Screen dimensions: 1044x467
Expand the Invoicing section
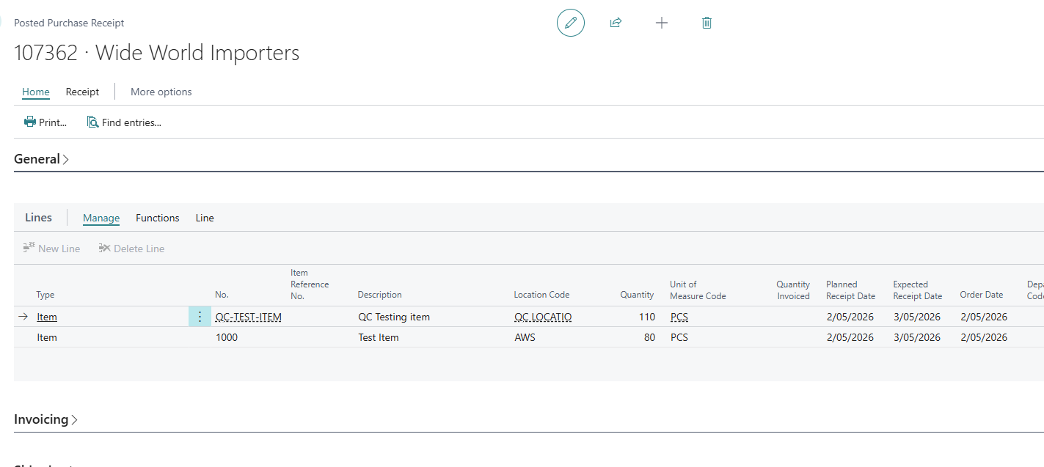(45, 419)
